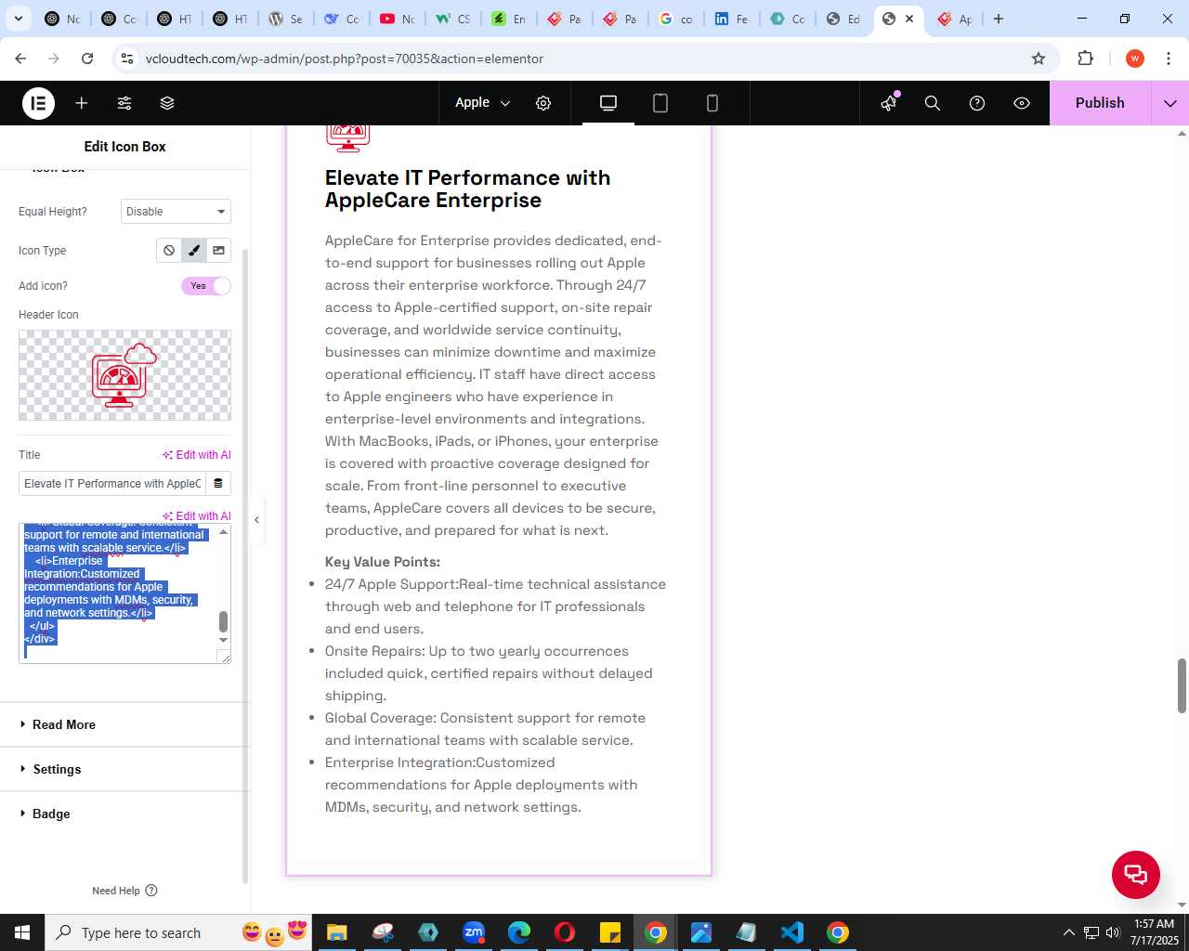The height and width of the screenshot is (951, 1189).
Task: Bookmark this page with star icon
Action: coord(1039,59)
